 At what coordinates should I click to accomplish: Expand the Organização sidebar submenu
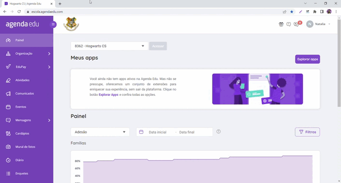pos(49,53)
